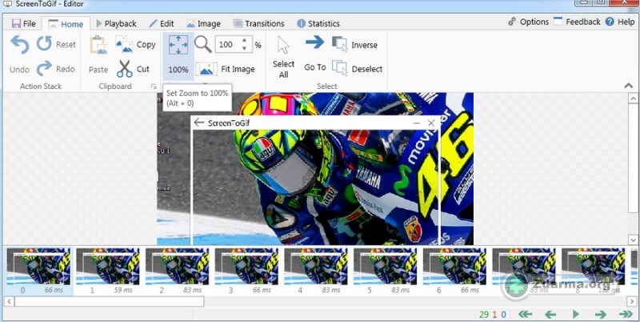Image resolution: width=640 pixels, height=322 pixels.
Task: Select frame 0 thumbnail
Action: point(38,267)
